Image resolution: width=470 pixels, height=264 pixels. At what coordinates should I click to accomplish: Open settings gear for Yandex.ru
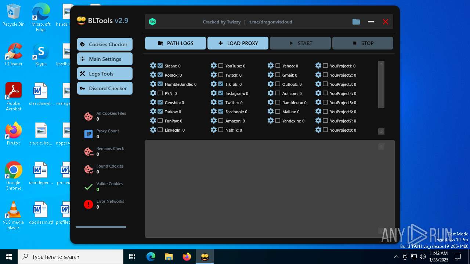(x=271, y=121)
